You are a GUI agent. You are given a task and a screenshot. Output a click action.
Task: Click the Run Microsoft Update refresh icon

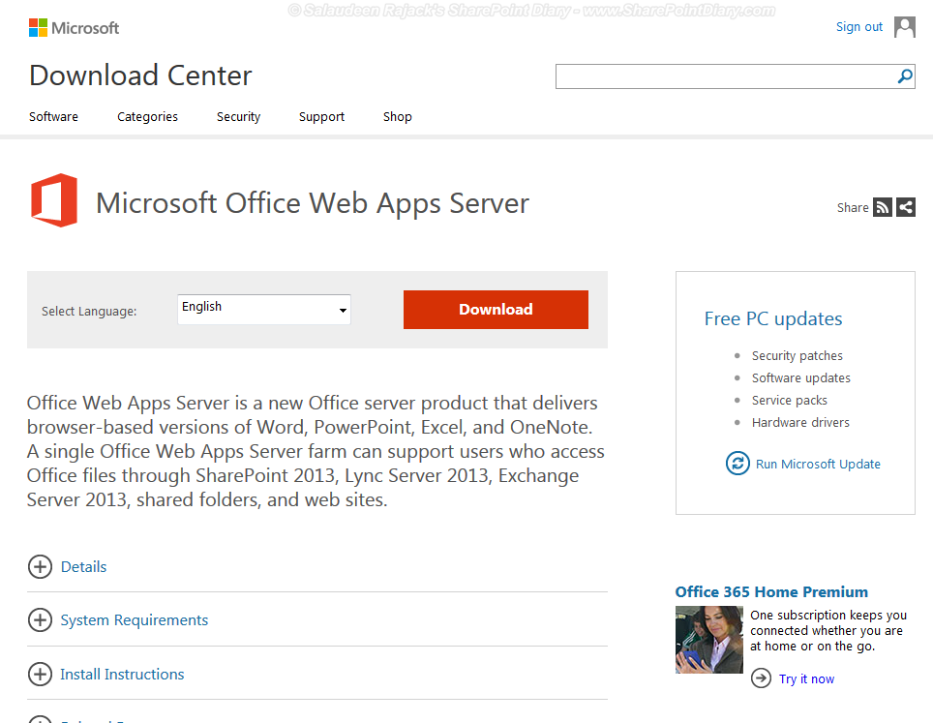point(737,463)
